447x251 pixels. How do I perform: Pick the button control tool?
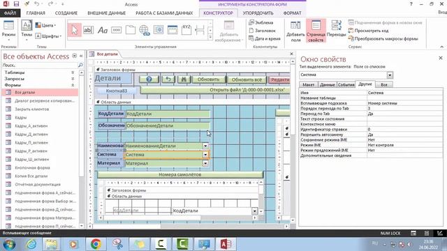[x=117, y=30]
